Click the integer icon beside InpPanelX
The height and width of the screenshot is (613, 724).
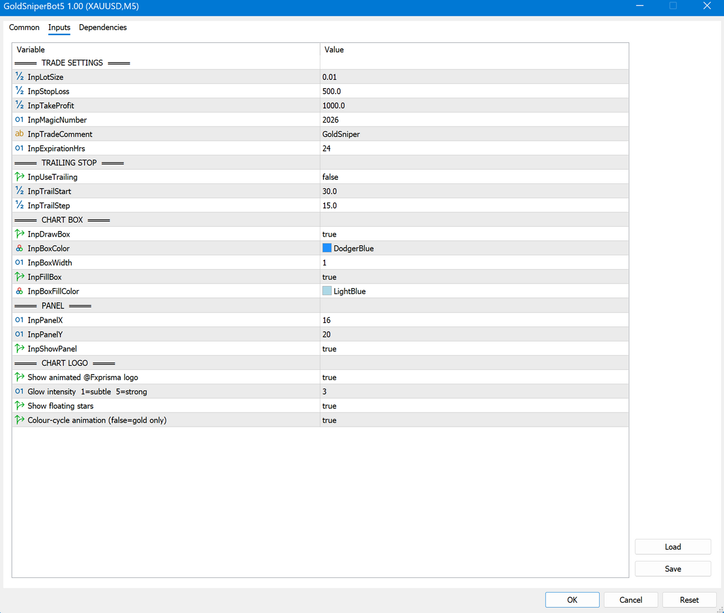coord(19,320)
